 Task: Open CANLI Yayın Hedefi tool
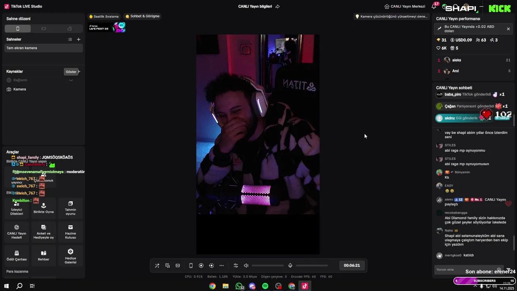[17, 232]
